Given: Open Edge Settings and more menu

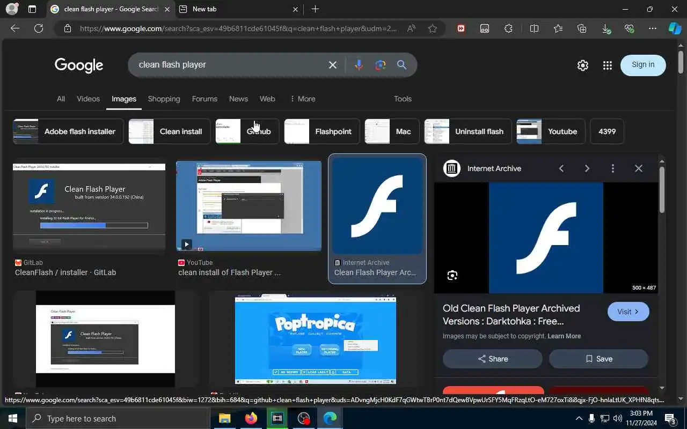Looking at the screenshot, I should (653, 28).
